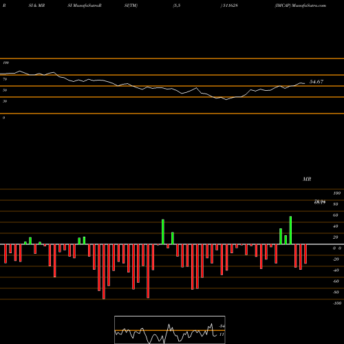Click the 20 label on the MR axis
Screen dimensions: 344x344
pos(336,237)
